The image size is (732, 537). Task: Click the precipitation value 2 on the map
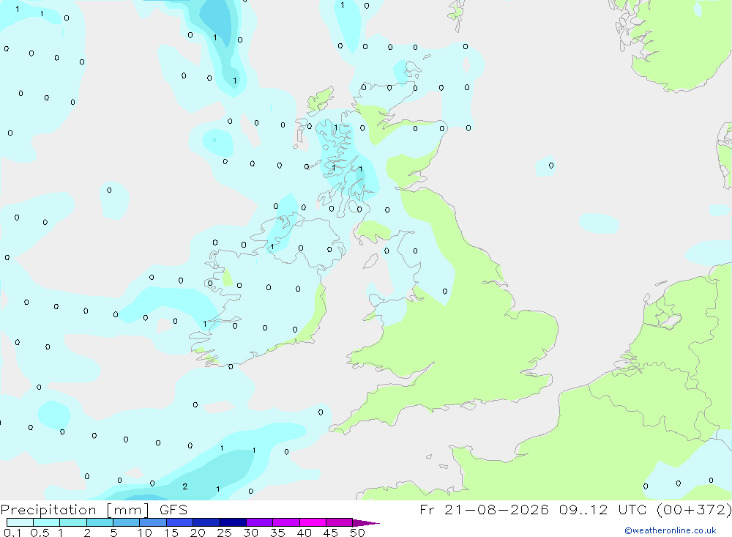point(185,486)
